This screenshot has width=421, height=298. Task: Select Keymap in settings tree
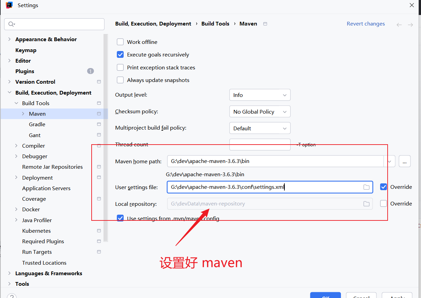click(26, 50)
